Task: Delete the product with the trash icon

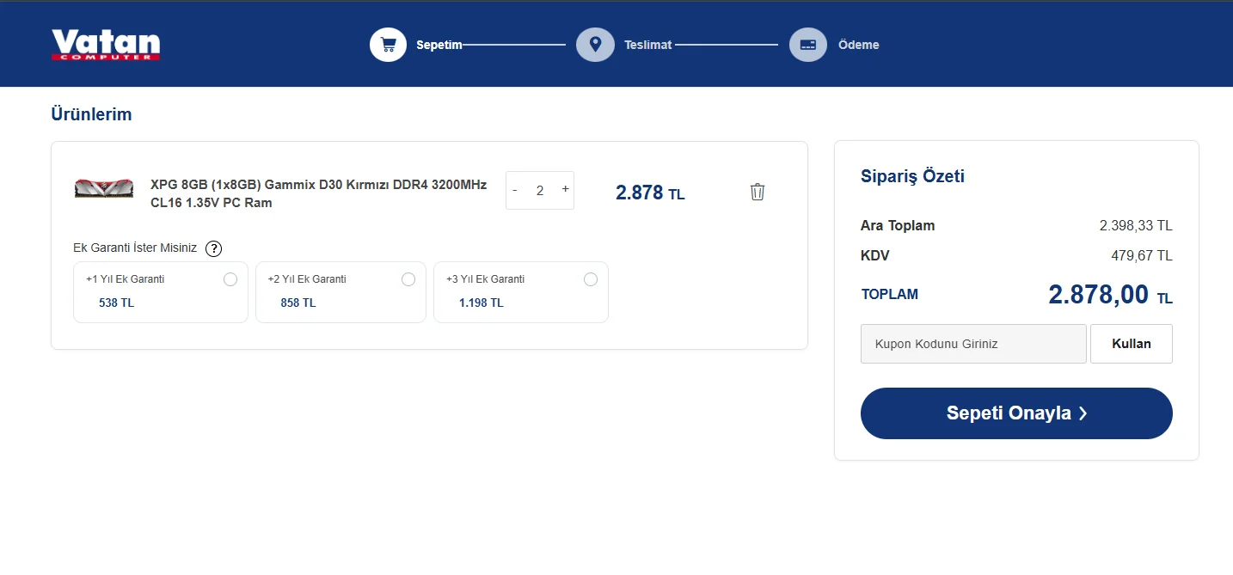Action: tap(758, 192)
